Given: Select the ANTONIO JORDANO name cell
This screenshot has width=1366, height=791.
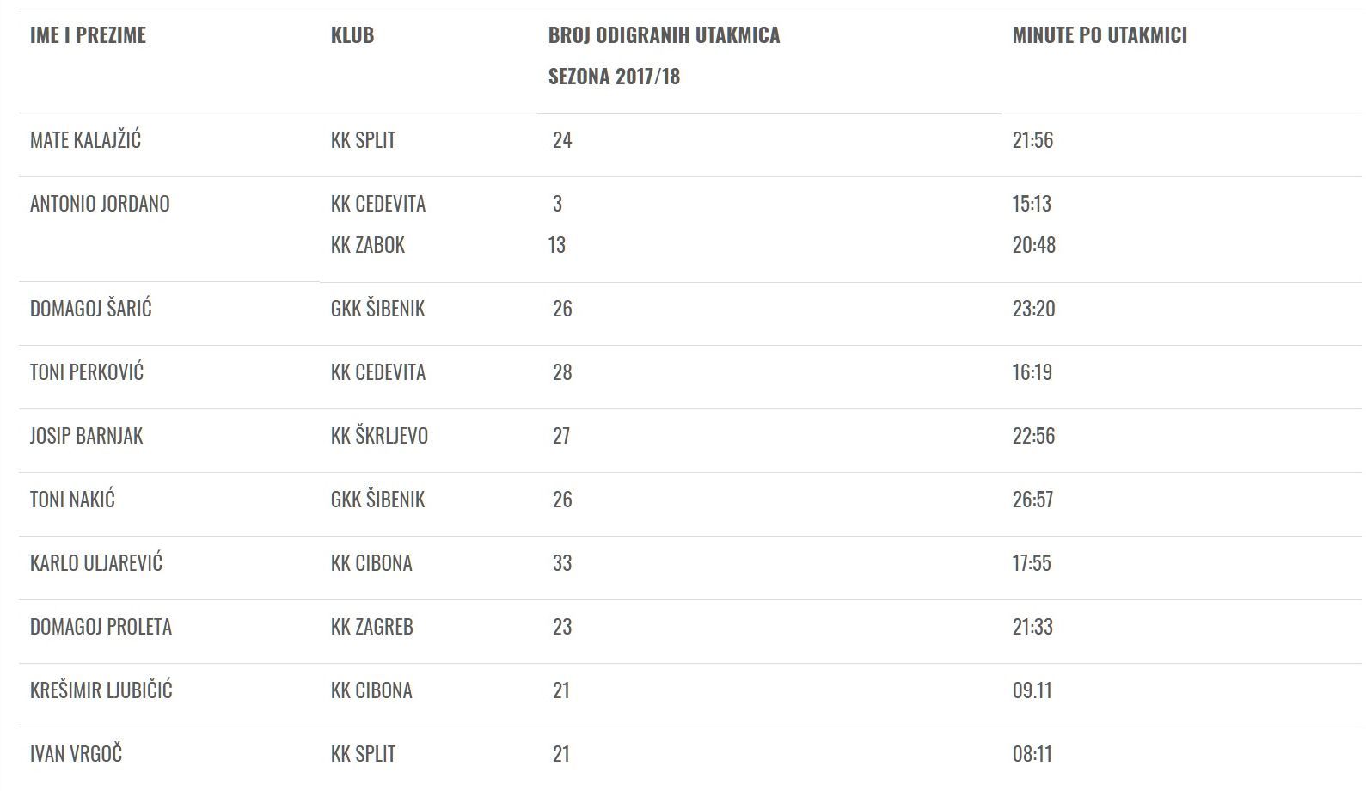Looking at the screenshot, I should 100,204.
